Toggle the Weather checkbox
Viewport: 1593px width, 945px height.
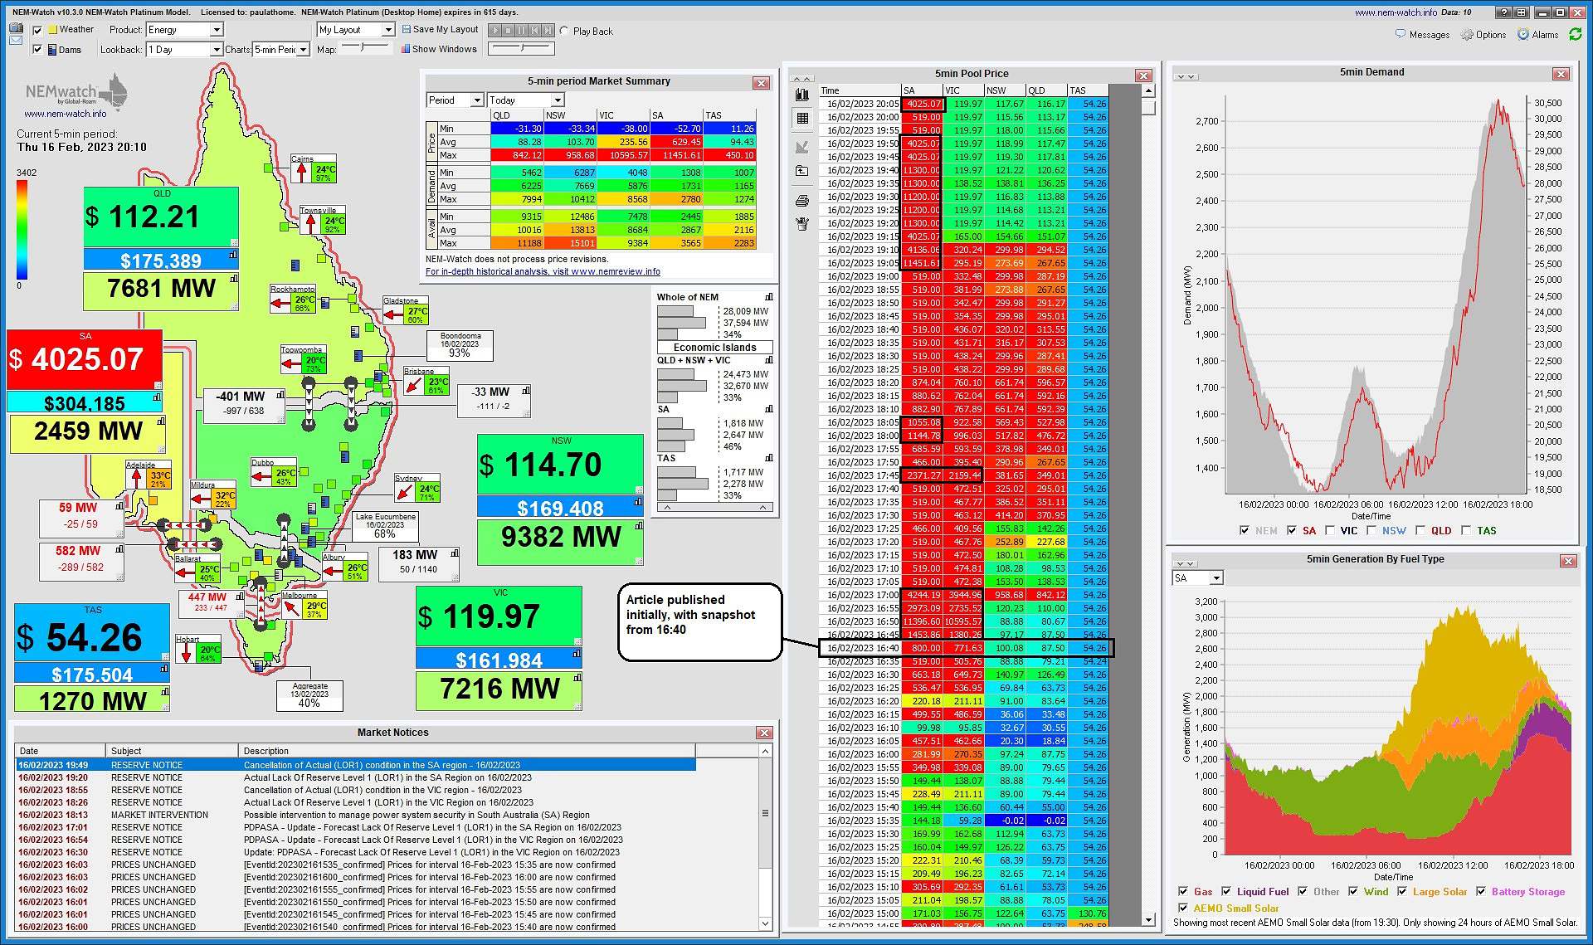37,30
